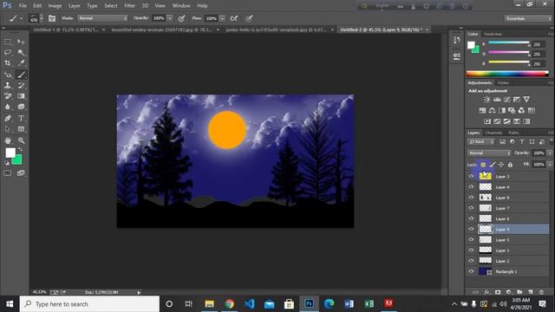This screenshot has height=312, width=555.
Task: Open the File menu
Action: click(23, 6)
